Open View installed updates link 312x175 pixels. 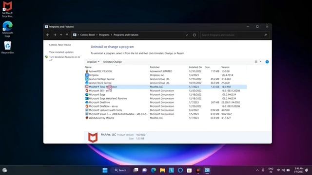pyautogui.click(x=61, y=52)
